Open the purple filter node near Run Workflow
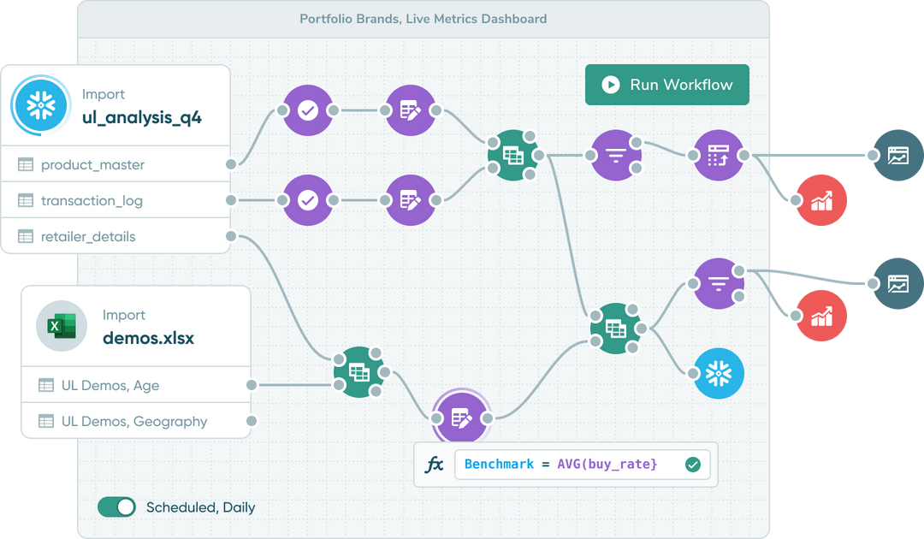 coord(614,155)
